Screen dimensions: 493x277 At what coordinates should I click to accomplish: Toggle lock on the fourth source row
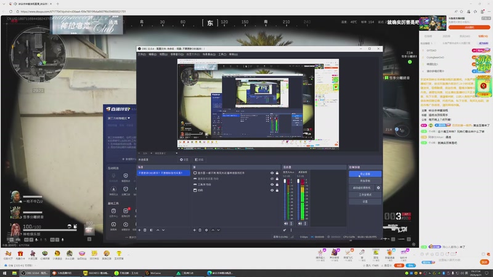coord(277,190)
